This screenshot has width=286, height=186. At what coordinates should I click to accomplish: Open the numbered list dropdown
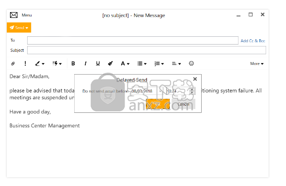click(159, 63)
